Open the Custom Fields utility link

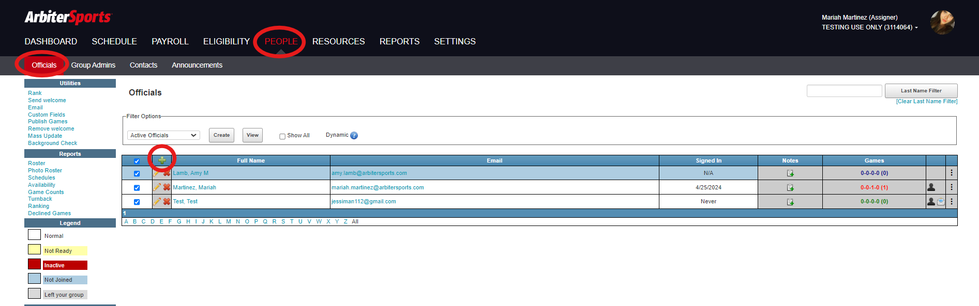click(47, 115)
